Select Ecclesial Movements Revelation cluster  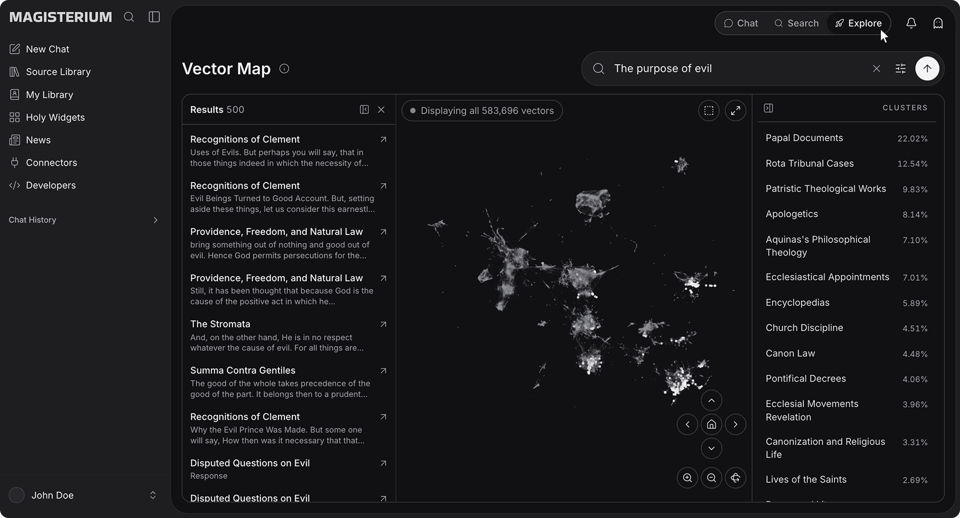pyautogui.click(x=847, y=411)
